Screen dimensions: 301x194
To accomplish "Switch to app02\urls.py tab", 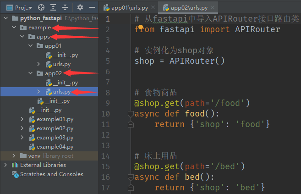I will [189, 8].
